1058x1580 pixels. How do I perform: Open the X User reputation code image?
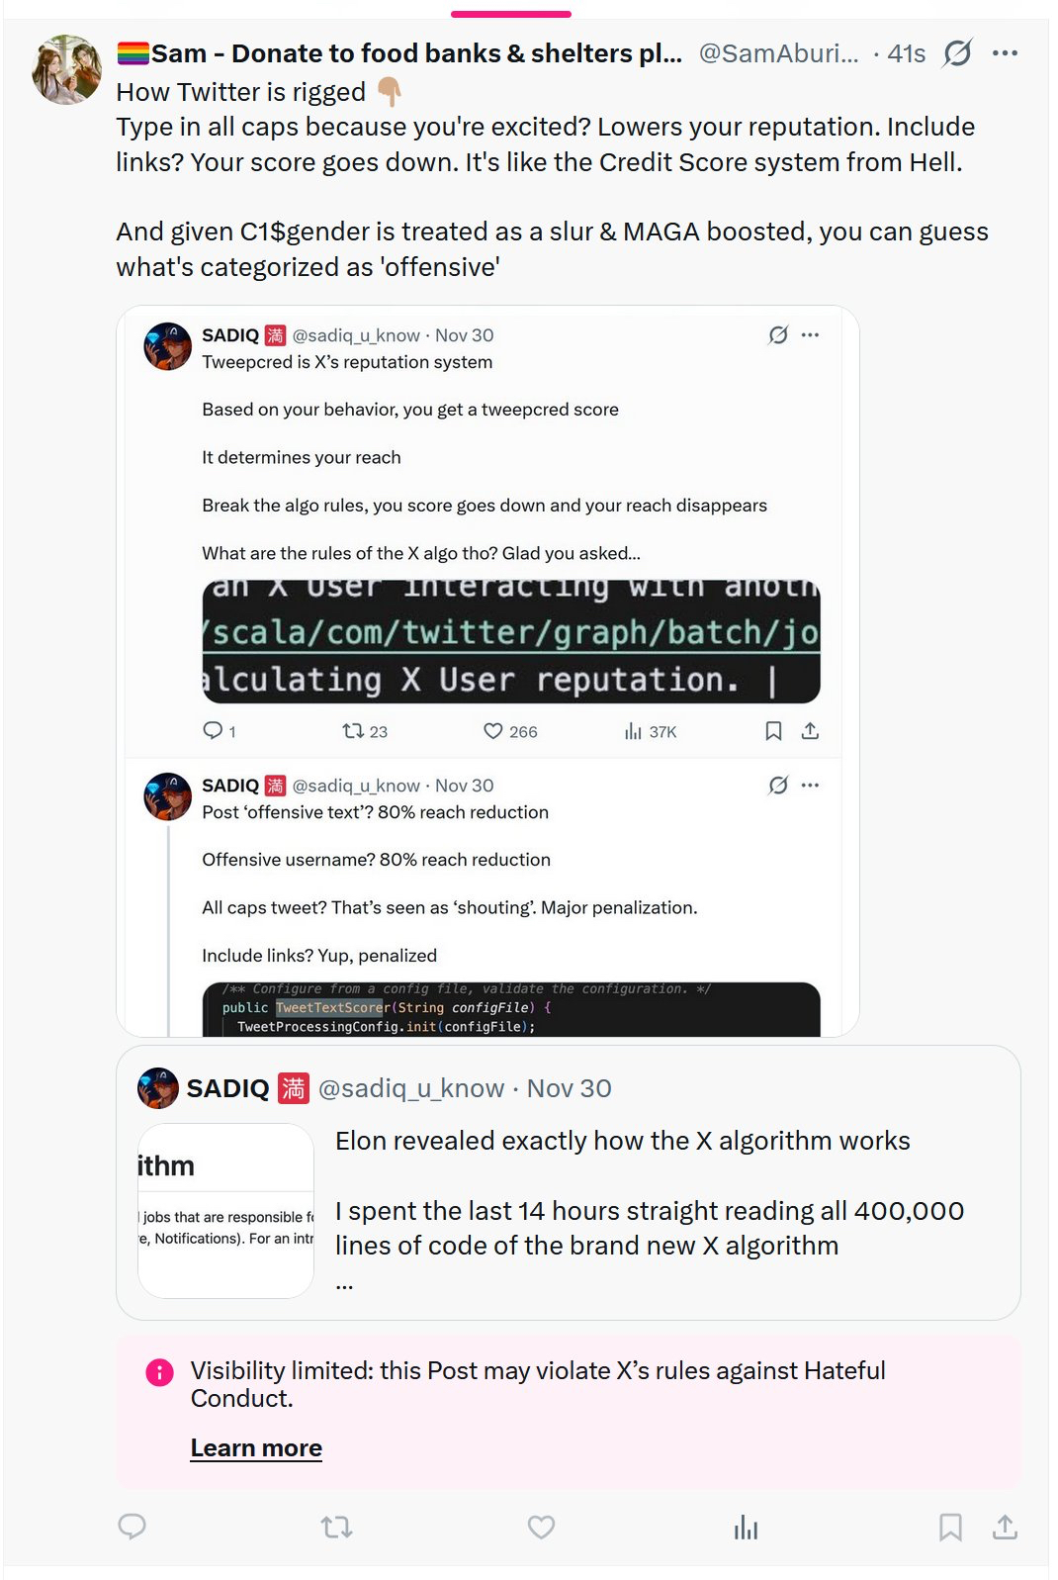click(x=511, y=641)
